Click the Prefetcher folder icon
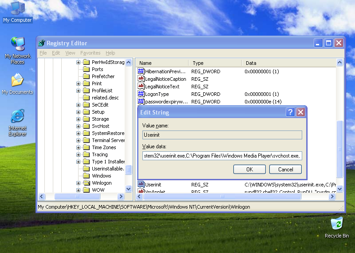This screenshot has width=355, height=253. 86,76
